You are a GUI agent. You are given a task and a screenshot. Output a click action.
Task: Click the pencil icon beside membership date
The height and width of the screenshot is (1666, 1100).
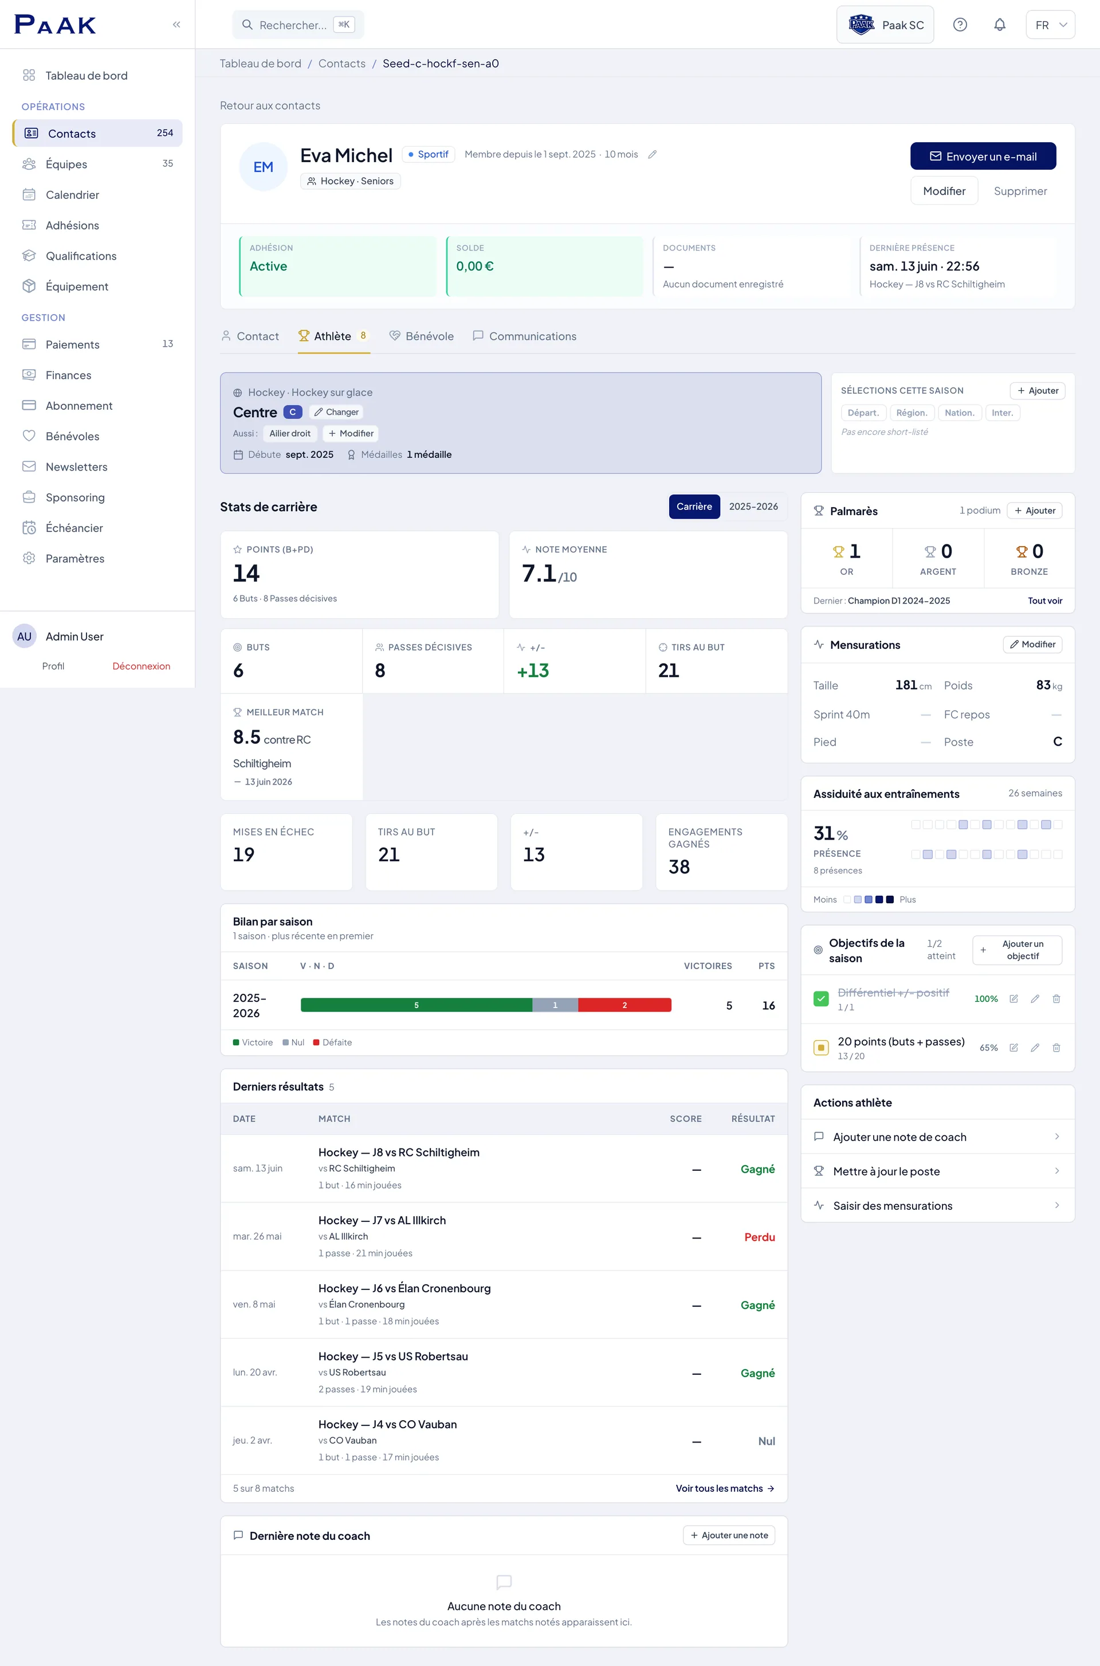click(653, 154)
